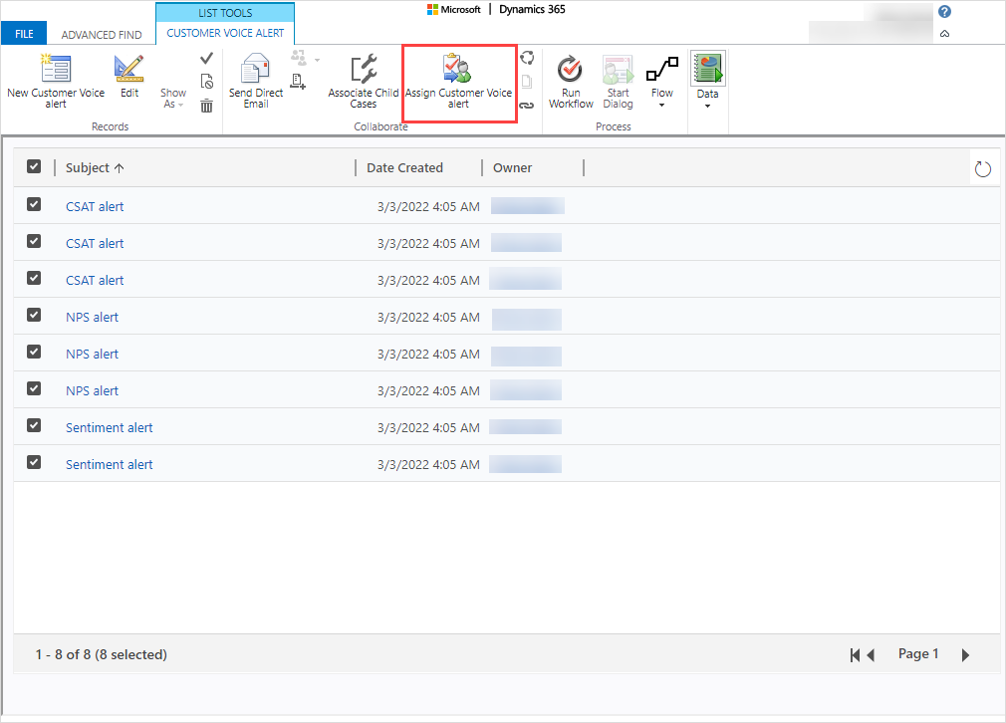Sort by the Date Created column
1006x723 pixels.
[404, 168]
